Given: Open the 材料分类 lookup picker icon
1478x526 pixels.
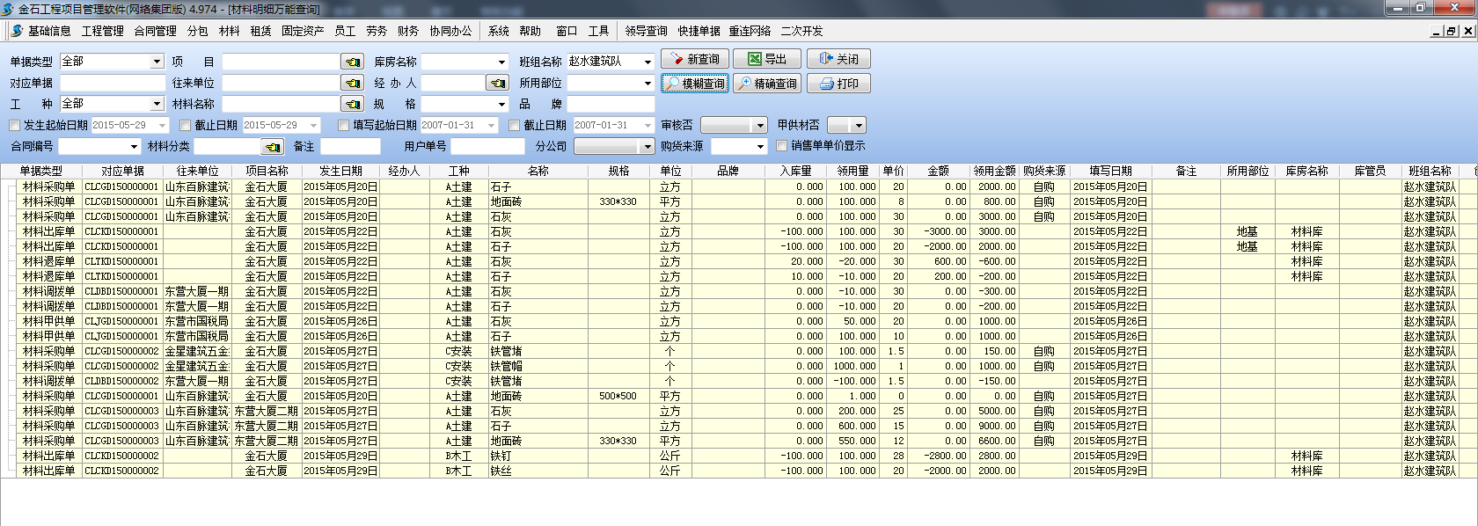Looking at the screenshot, I should (273, 146).
